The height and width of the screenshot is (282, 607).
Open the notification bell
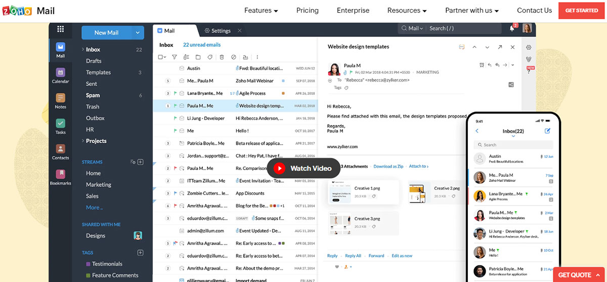point(512,28)
